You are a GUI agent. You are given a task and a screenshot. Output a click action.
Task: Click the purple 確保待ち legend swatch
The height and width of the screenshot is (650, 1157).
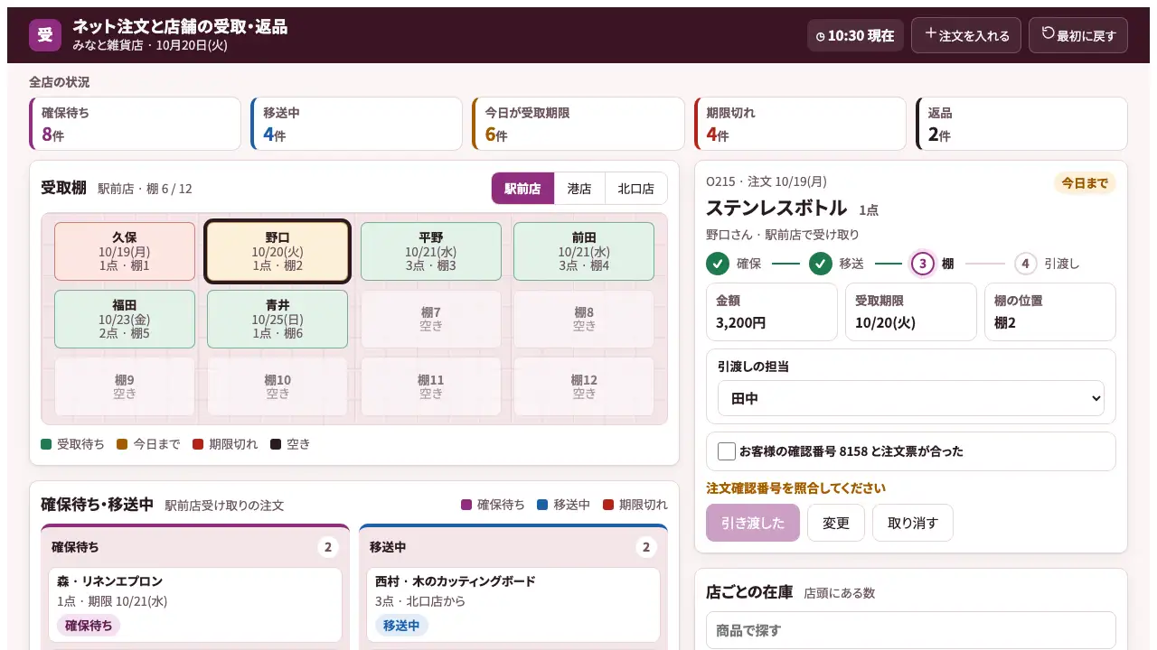click(466, 505)
